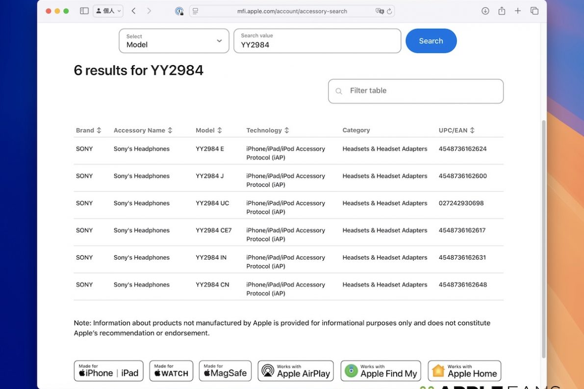Screen dimensions: 584x389
Task: Show tab overview
Action: pyautogui.click(x=534, y=11)
